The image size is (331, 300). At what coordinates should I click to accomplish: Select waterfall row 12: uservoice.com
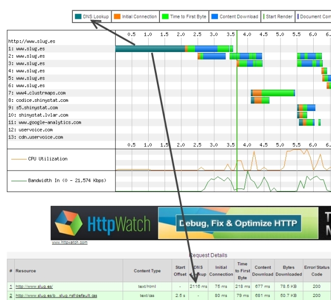pyautogui.click(x=31, y=130)
